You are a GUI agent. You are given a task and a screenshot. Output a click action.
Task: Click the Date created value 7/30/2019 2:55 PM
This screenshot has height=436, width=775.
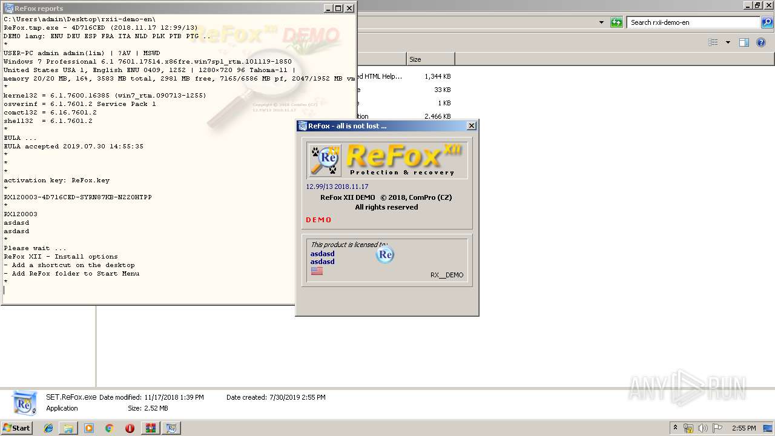coord(296,397)
